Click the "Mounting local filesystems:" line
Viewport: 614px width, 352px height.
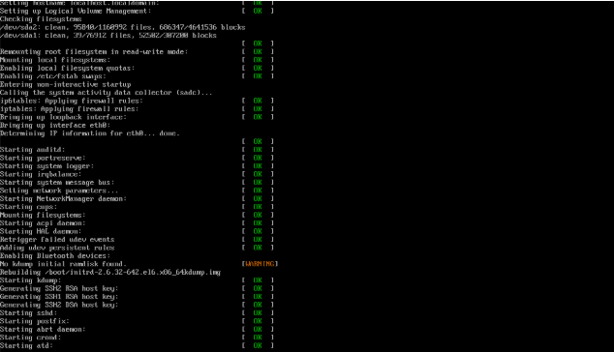[x=55, y=60]
